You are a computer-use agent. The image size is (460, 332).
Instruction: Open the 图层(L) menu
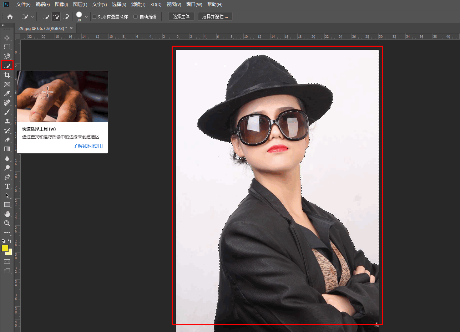point(80,5)
